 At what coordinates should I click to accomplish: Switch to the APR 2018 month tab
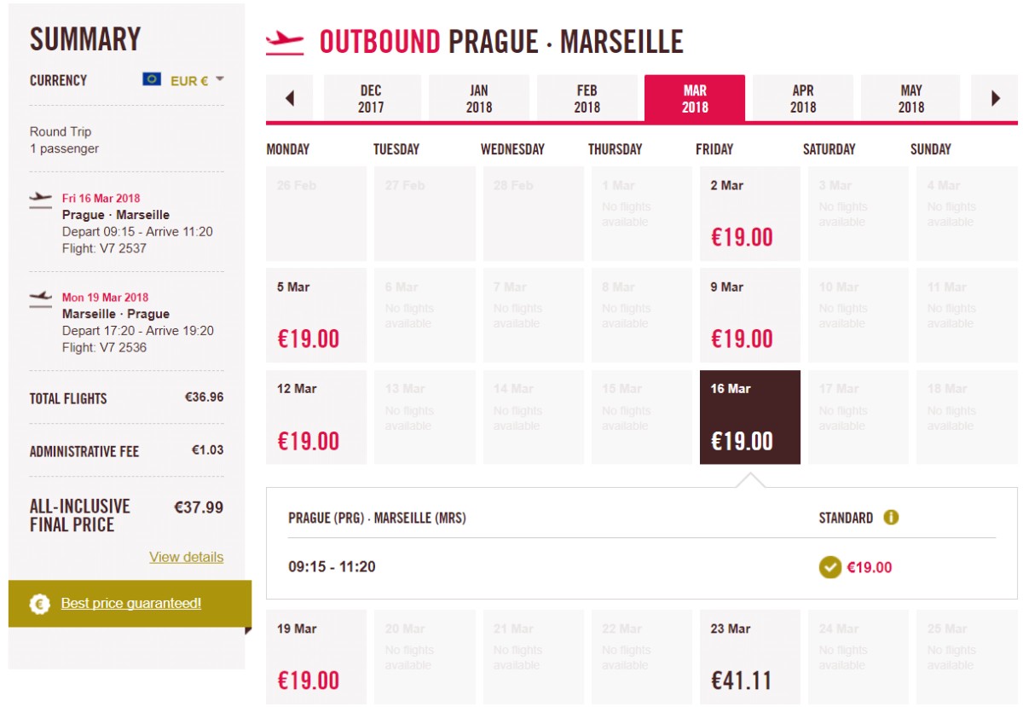coord(802,98)
